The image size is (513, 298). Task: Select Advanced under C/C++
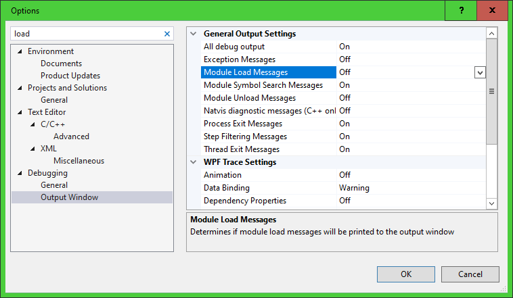tap(71, 136)
